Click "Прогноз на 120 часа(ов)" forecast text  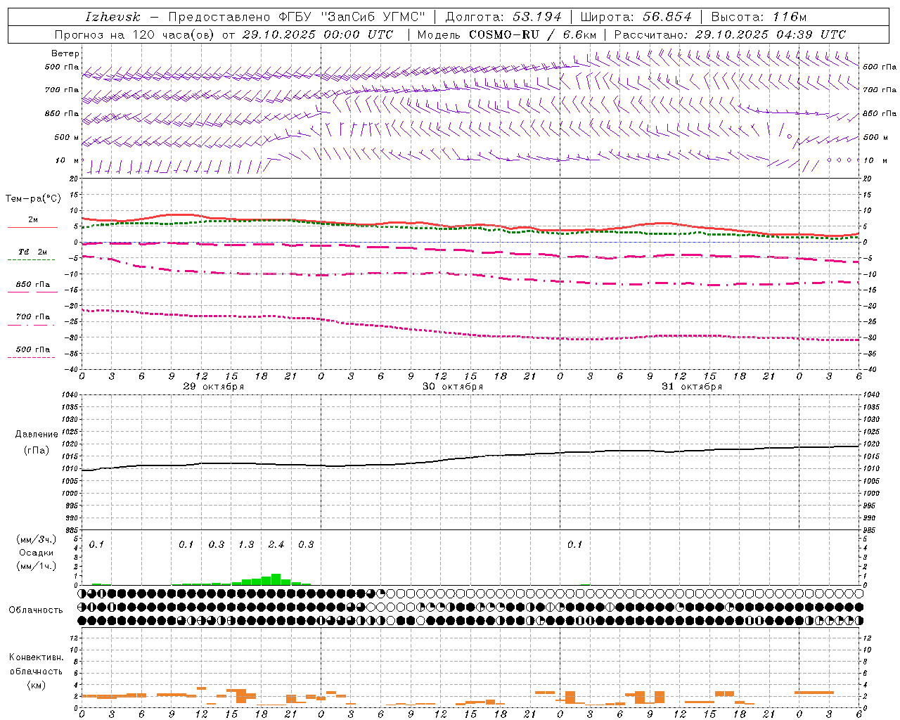click(x=136, y=34)
